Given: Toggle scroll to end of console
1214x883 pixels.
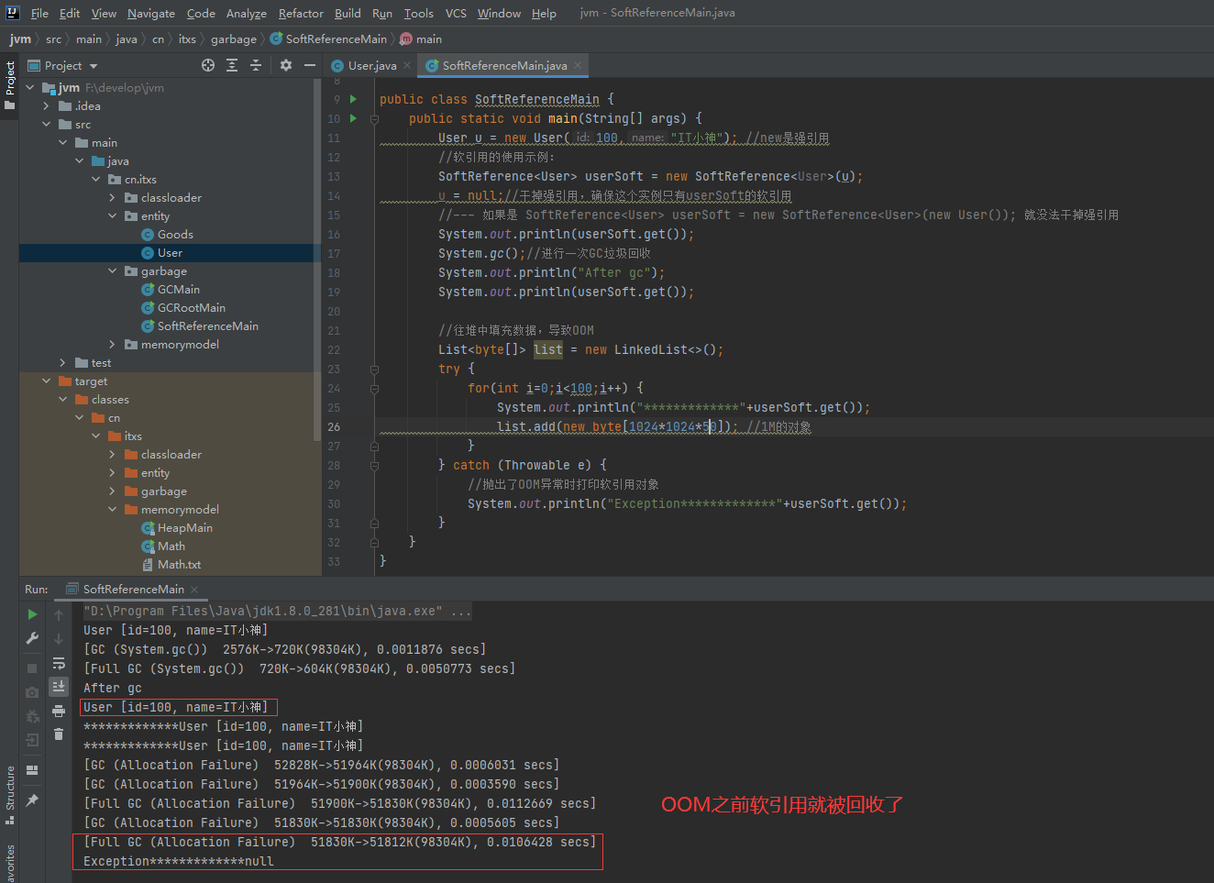Looking at the screenshot, I should point(59,686).
